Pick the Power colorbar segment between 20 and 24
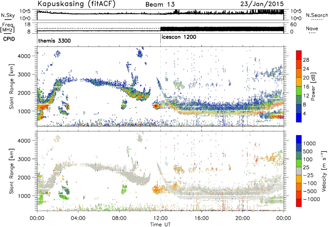The image size is (328, 227). pyautogui.click(x=299, y=73)
